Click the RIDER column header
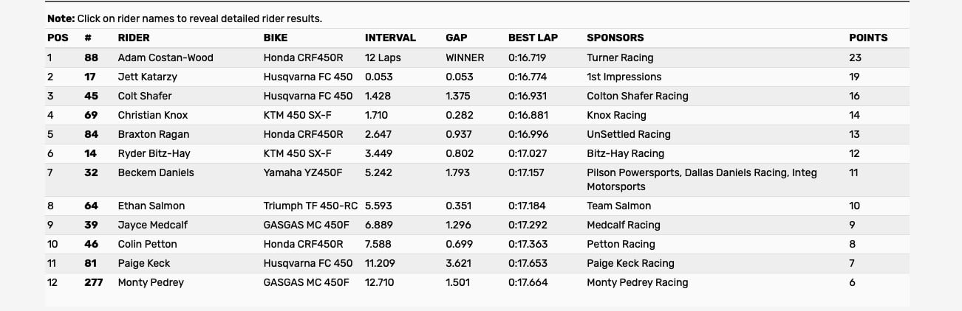 point(134,38)
